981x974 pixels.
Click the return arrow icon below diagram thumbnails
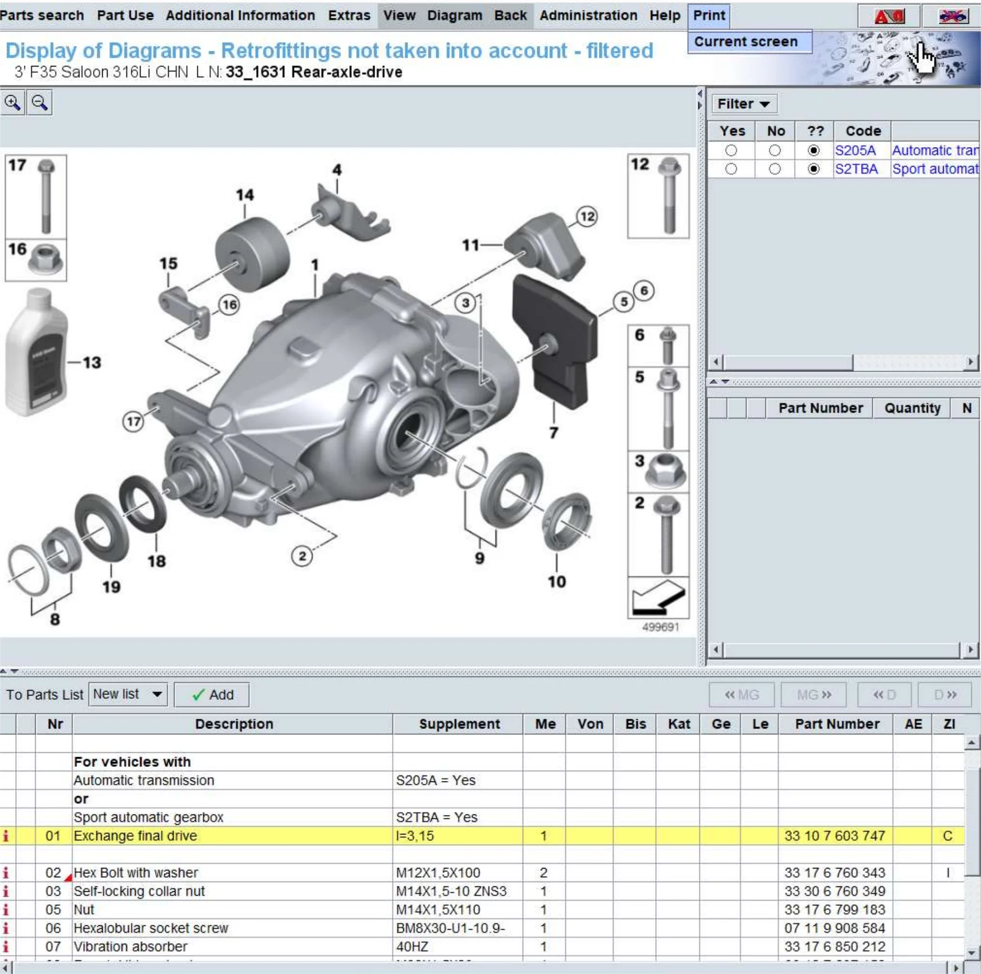tap(658, 598)
